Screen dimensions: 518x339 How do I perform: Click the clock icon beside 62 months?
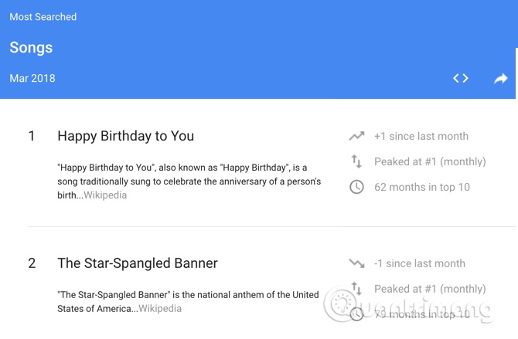pyautogui.click(x=356, y=187)
